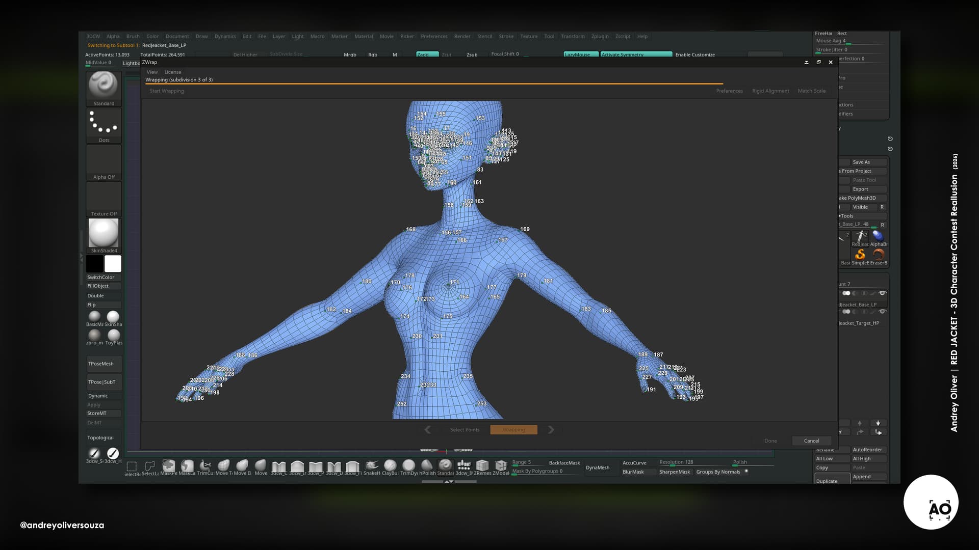This screenshot has width=979, height=550.
Task: Toggle the LazyMouse option
Action: pyautogui.click(x=581, y=54)
